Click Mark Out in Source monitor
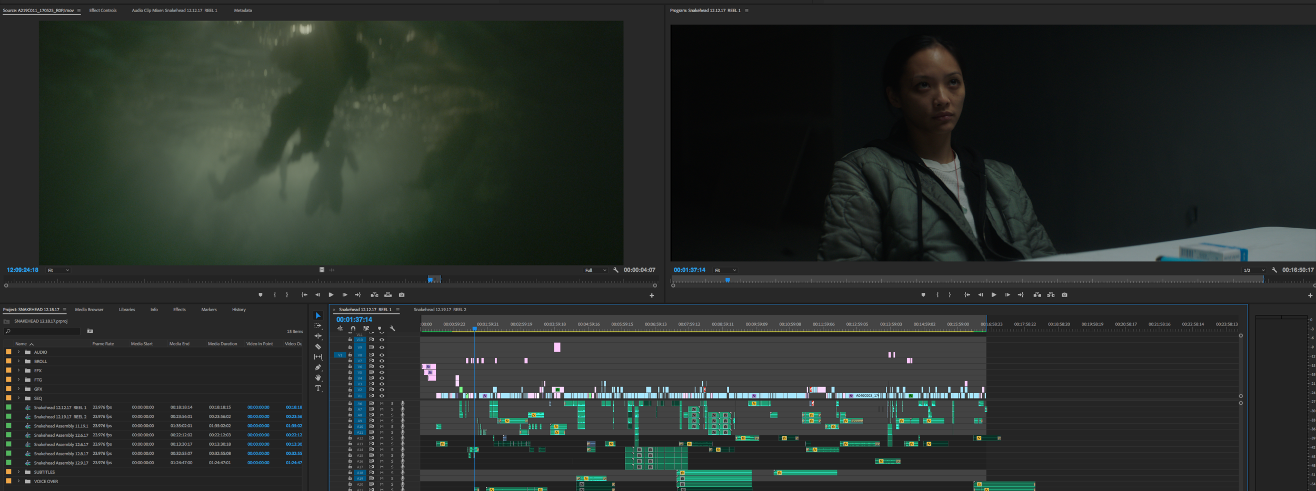Screen dimensions: 1316x491 point(287,295)
